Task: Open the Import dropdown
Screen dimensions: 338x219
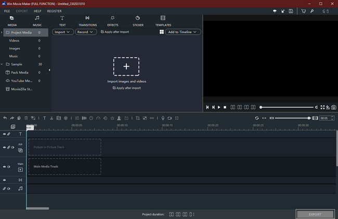Action: (63, 32)
